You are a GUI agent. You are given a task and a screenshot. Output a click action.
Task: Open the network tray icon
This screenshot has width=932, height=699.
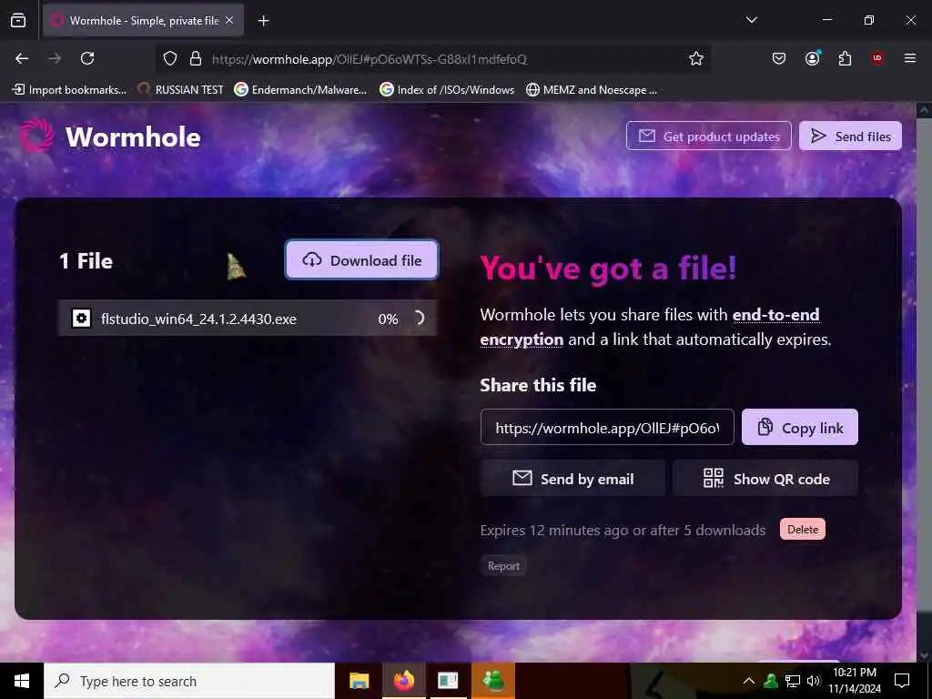click(793, 681)
